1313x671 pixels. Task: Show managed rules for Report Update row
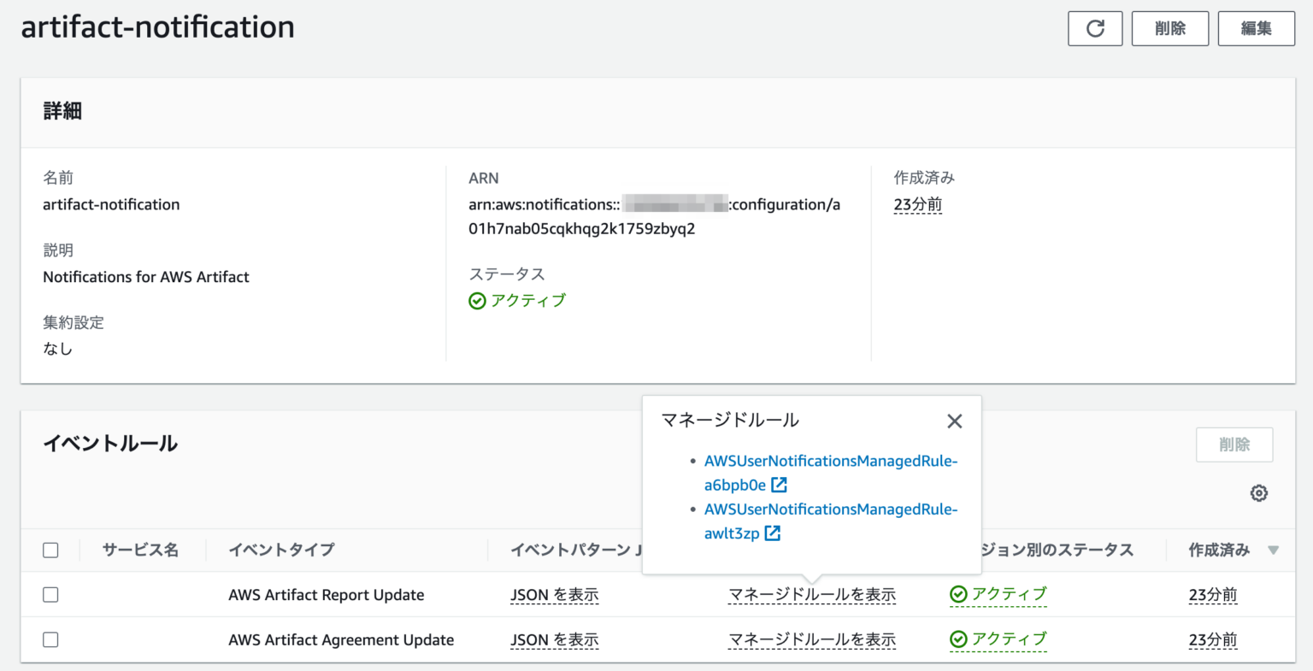[812, 595]
